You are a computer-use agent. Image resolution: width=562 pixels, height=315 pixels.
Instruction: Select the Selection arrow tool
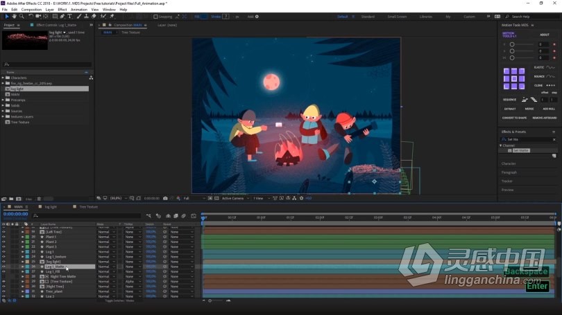coord(7,17)
